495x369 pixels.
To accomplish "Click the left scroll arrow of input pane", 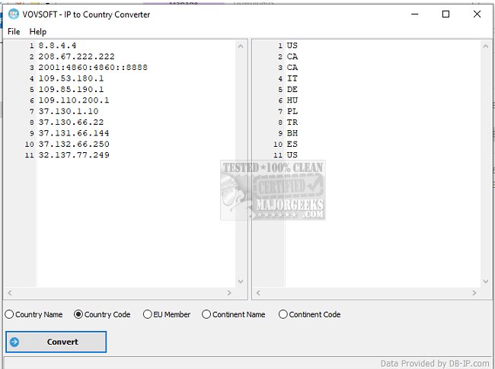I will pyautogui.click(x=9, y=293).
